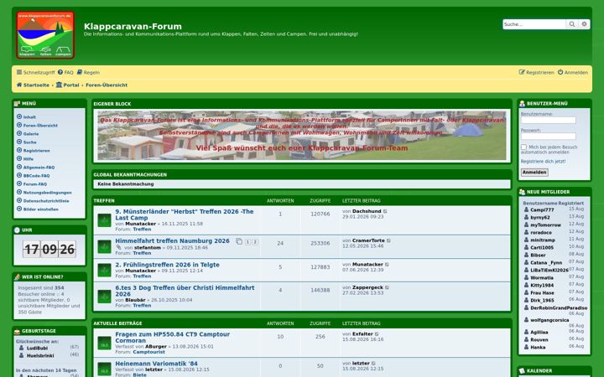Screen dimensions: 604x377
Task: Jump to last post by CramerTorte icon
Action: [388, 240]
